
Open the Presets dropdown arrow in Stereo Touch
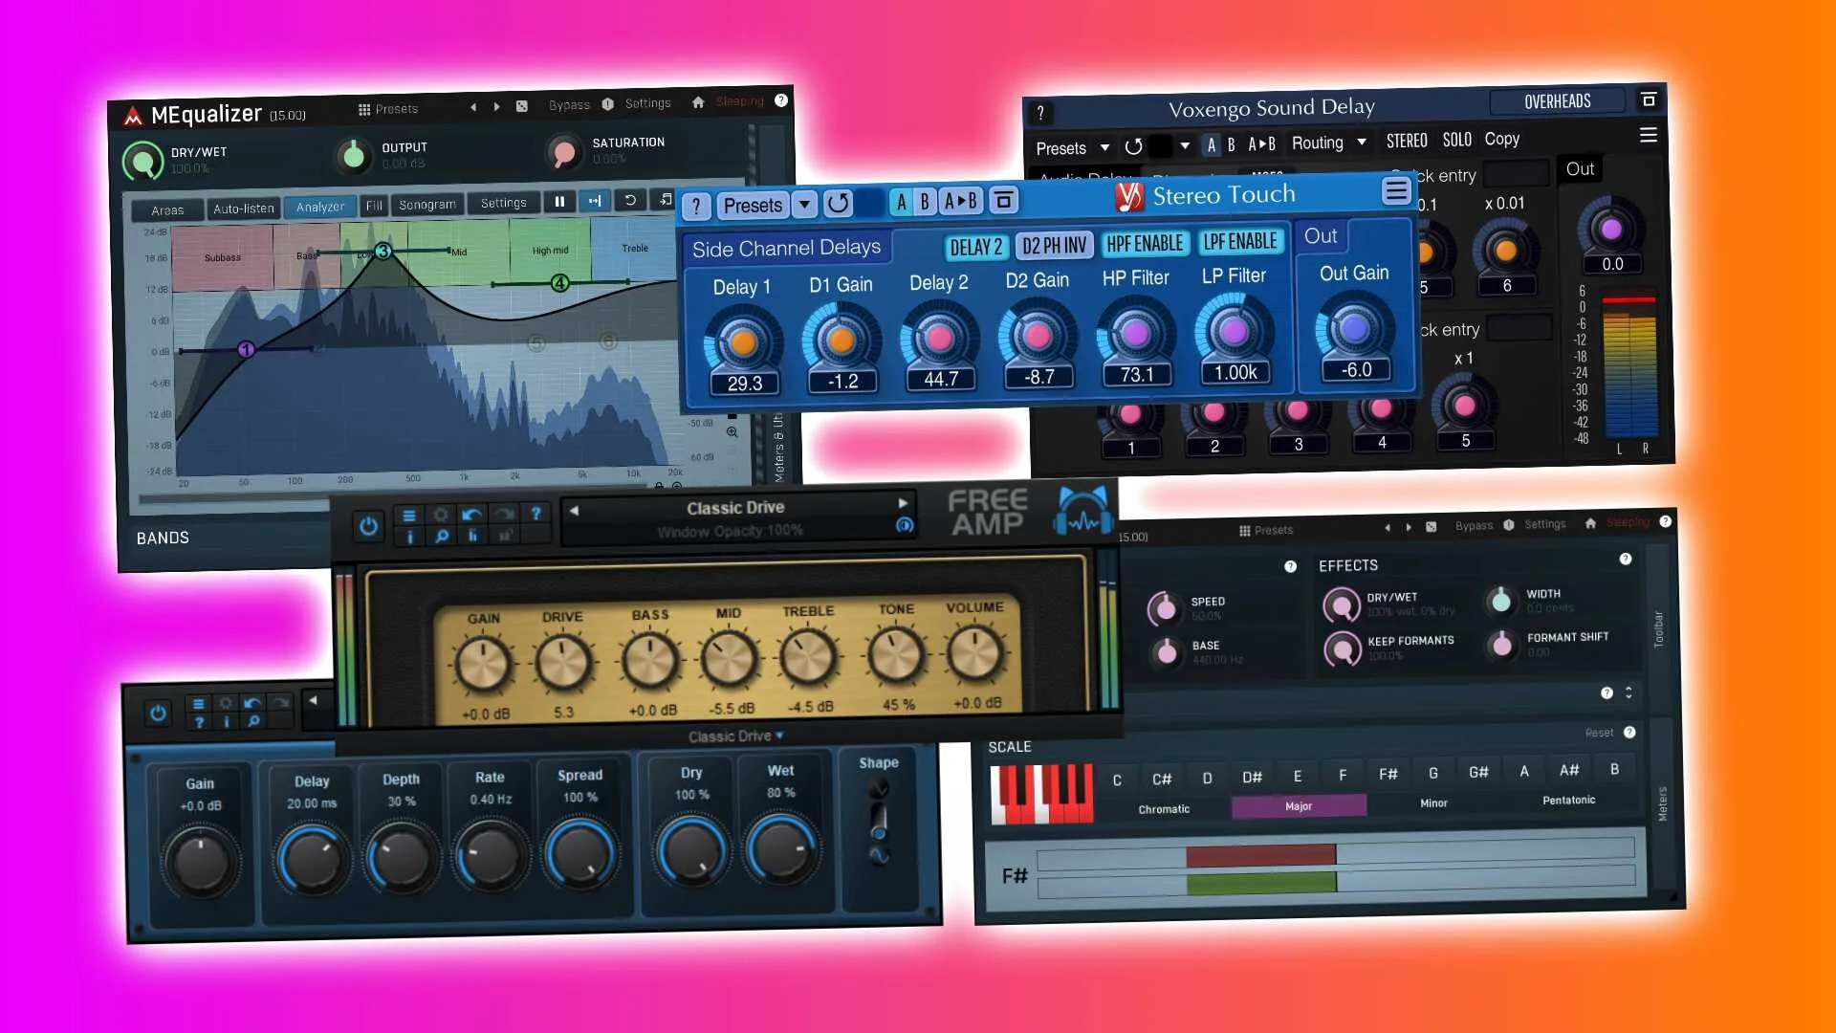click(x=804, y=204)
